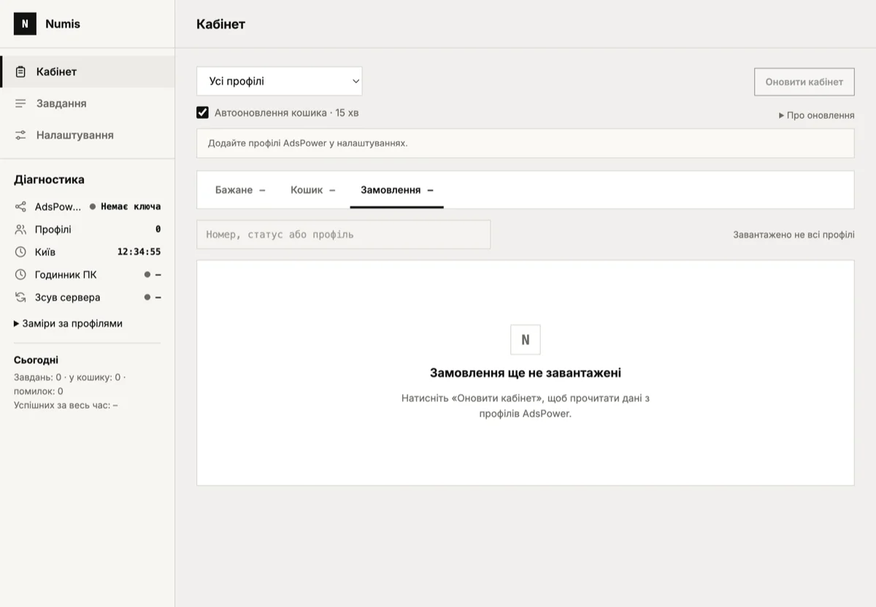Switch to the Кошик tab
The image size is (876, 607).
[x=312, y=190]
